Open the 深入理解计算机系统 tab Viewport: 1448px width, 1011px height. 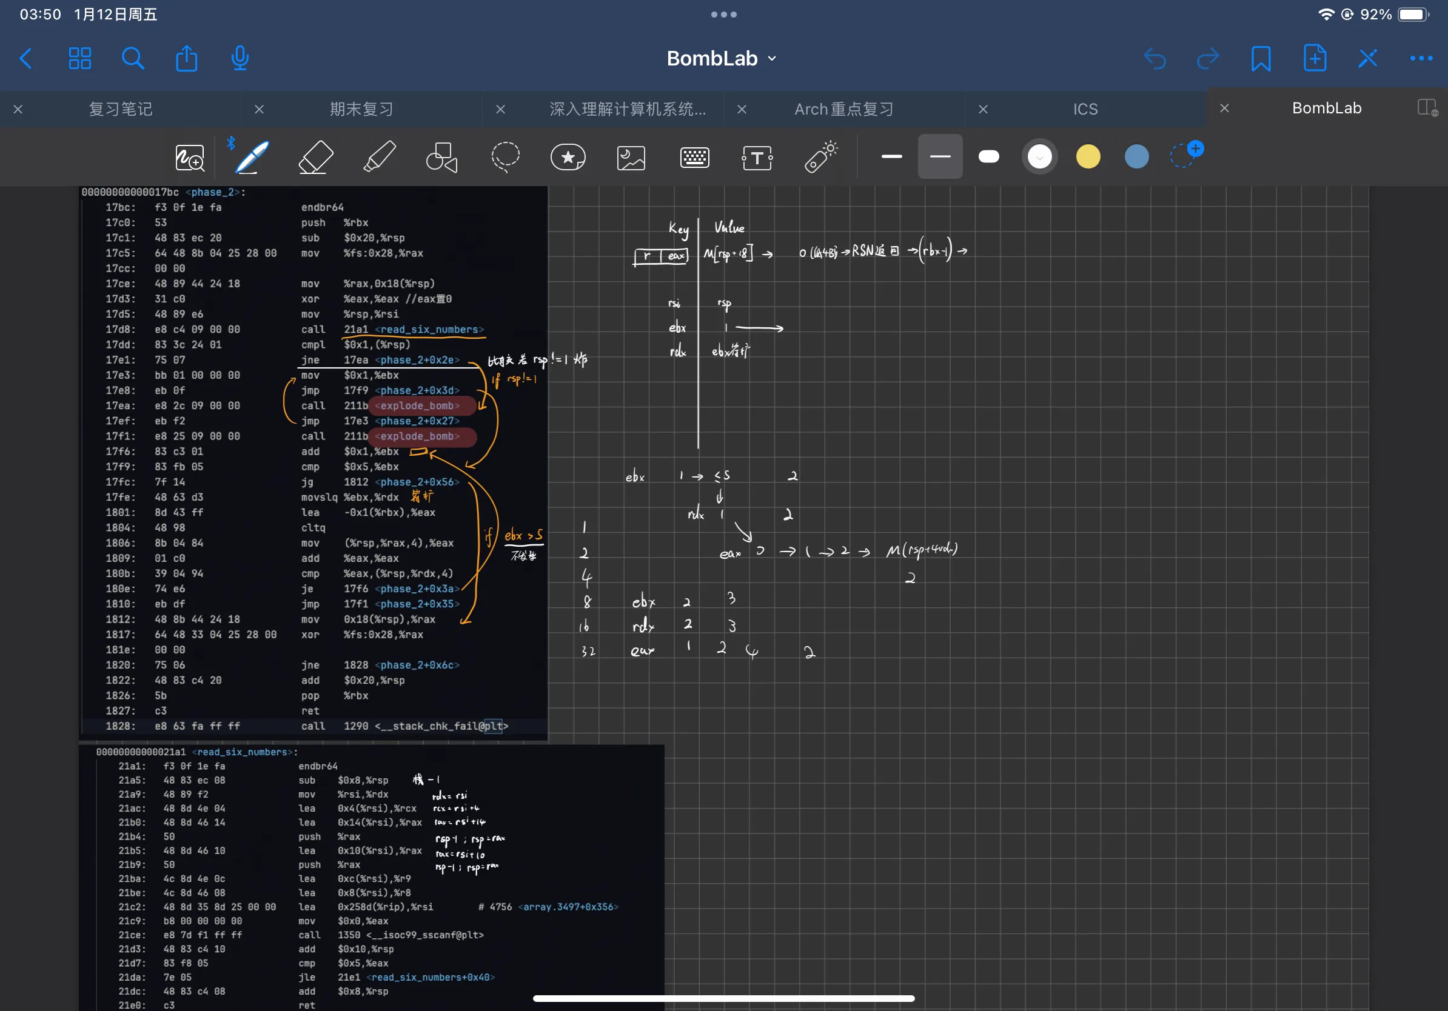click(x=628, y=109)
